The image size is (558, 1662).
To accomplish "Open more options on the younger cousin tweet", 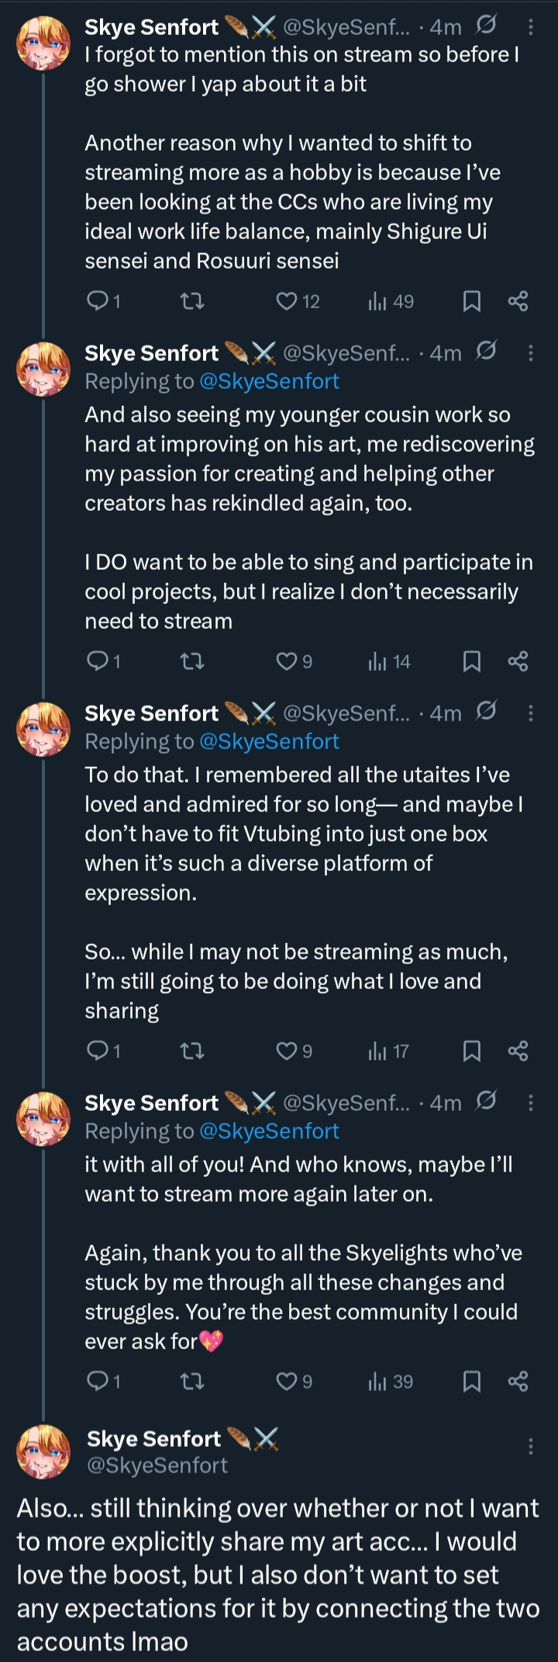I will point(531,354).
